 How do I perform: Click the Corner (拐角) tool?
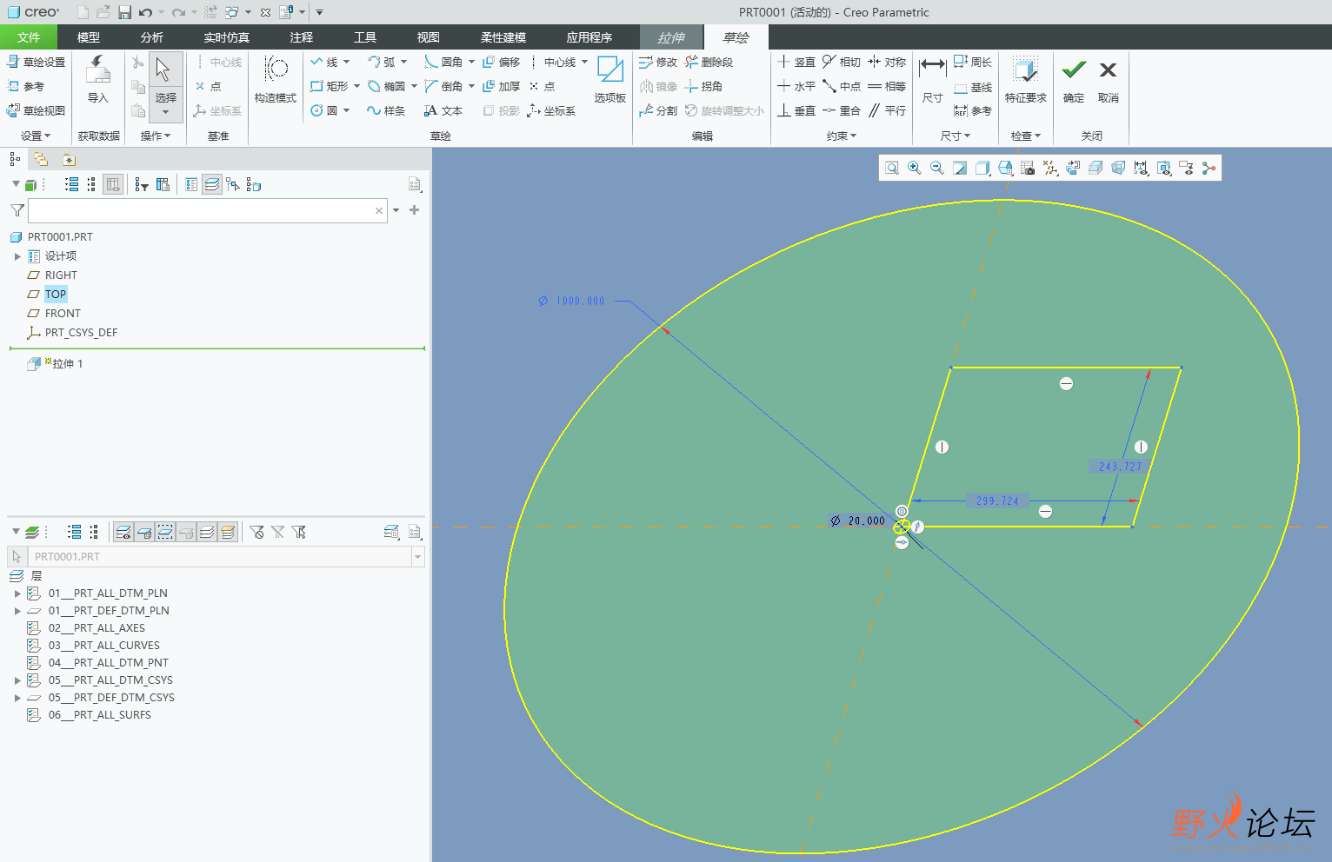[703, 86]
